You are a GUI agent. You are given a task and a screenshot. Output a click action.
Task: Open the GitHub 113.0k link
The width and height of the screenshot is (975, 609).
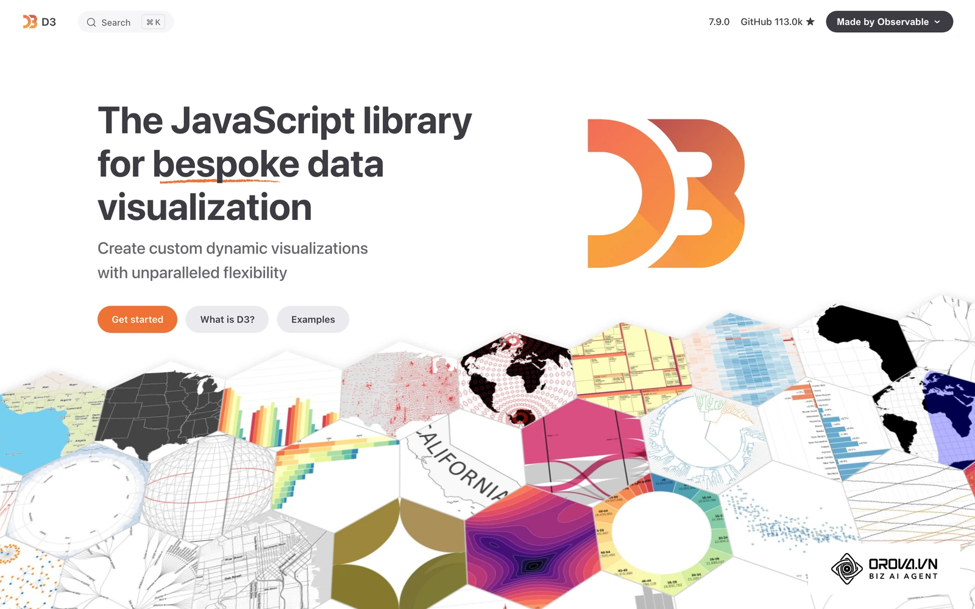pyautogui.click(x=778, y=22)
